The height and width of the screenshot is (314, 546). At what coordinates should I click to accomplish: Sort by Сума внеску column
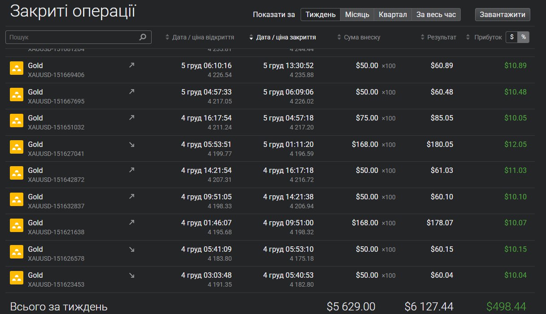point(362,37)
